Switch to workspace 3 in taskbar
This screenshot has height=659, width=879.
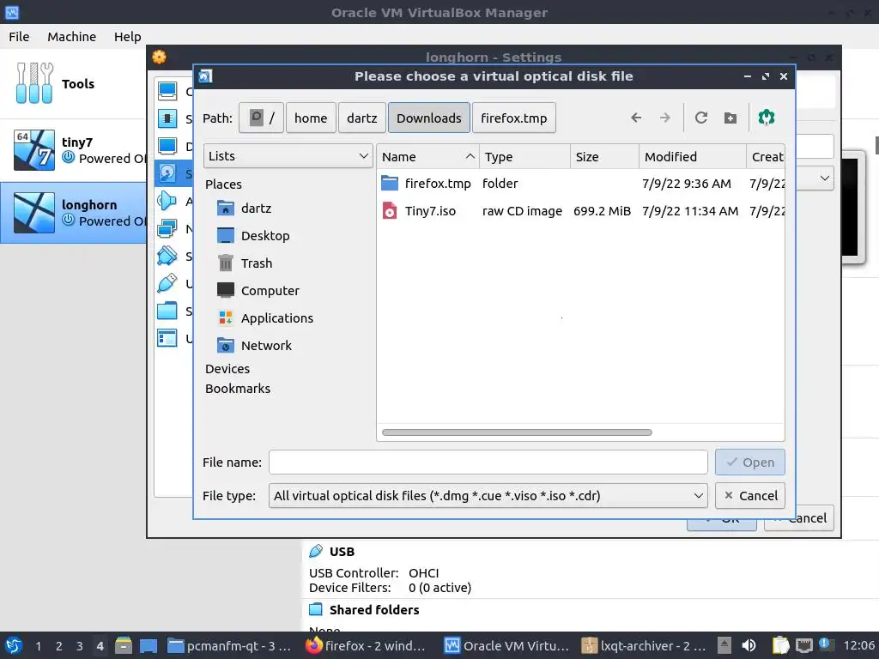(x=79, y=646)
